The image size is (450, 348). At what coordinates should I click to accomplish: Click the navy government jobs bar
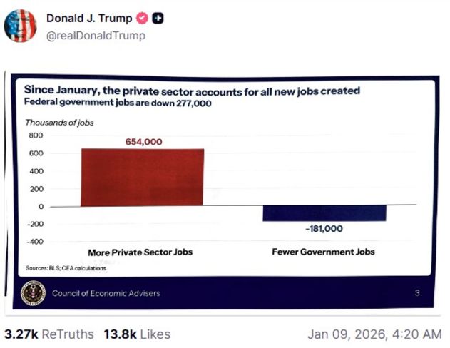(x=324, y=213)
